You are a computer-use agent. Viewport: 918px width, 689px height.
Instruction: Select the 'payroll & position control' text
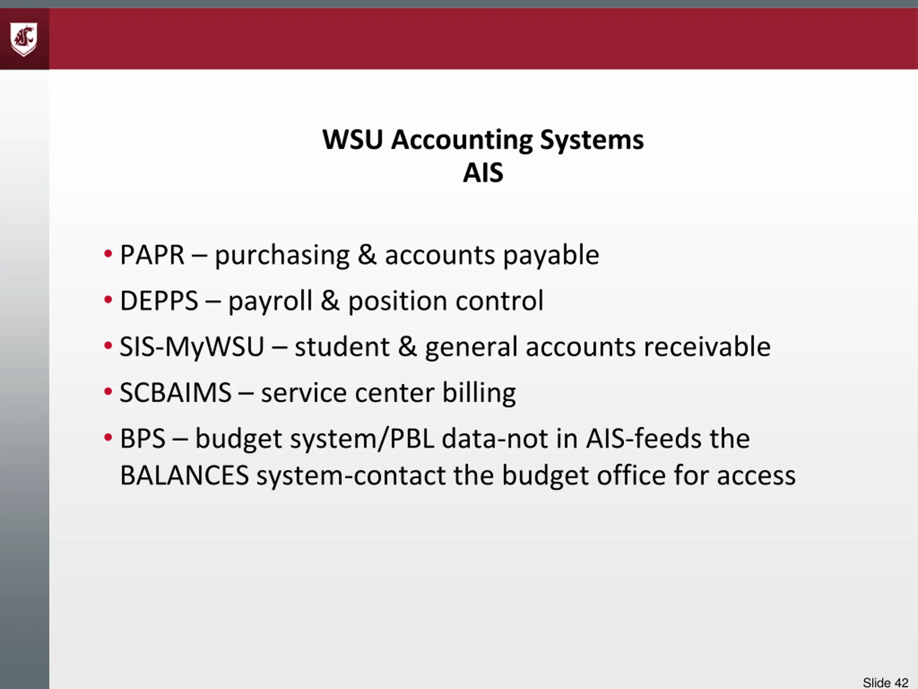coord(385,301)
